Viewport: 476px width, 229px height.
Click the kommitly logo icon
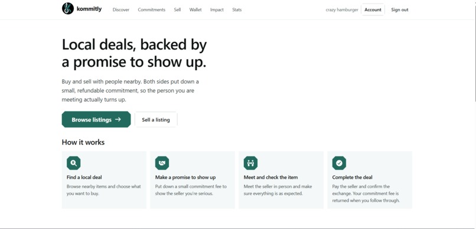[68, 8]
